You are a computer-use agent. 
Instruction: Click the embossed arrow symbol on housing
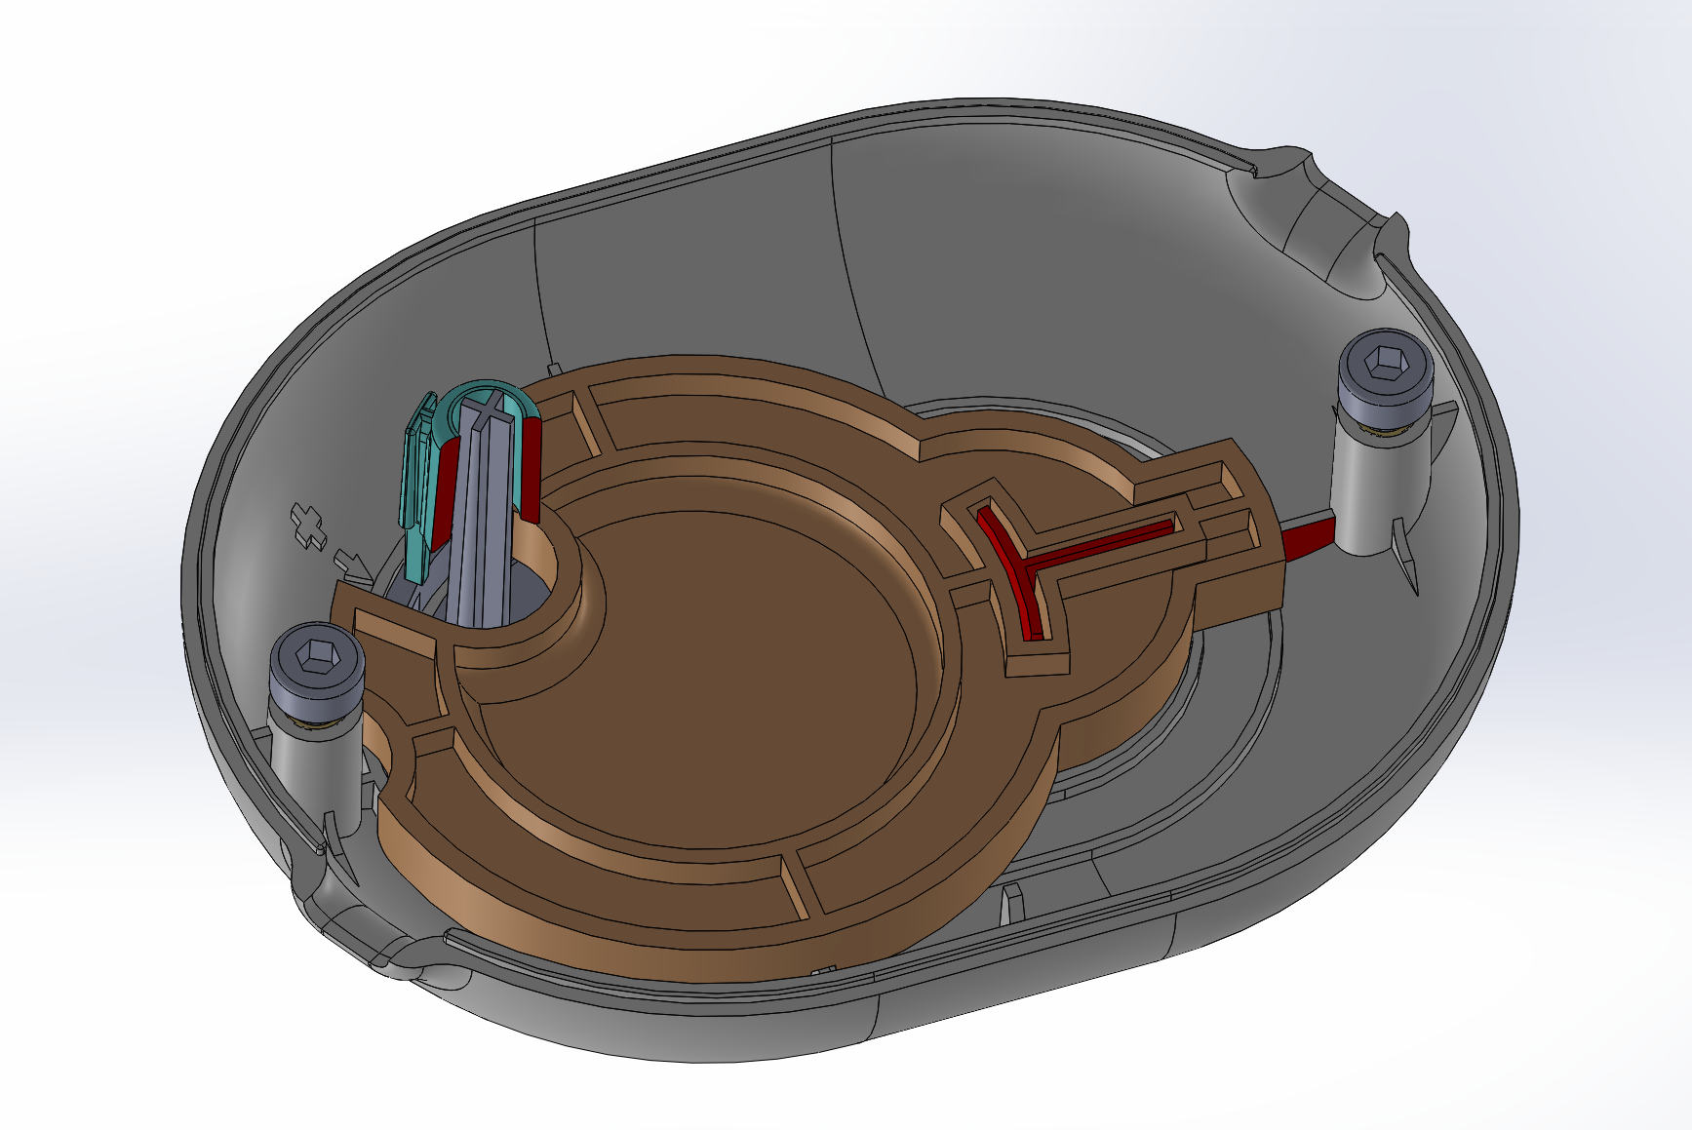pos(352,565)
